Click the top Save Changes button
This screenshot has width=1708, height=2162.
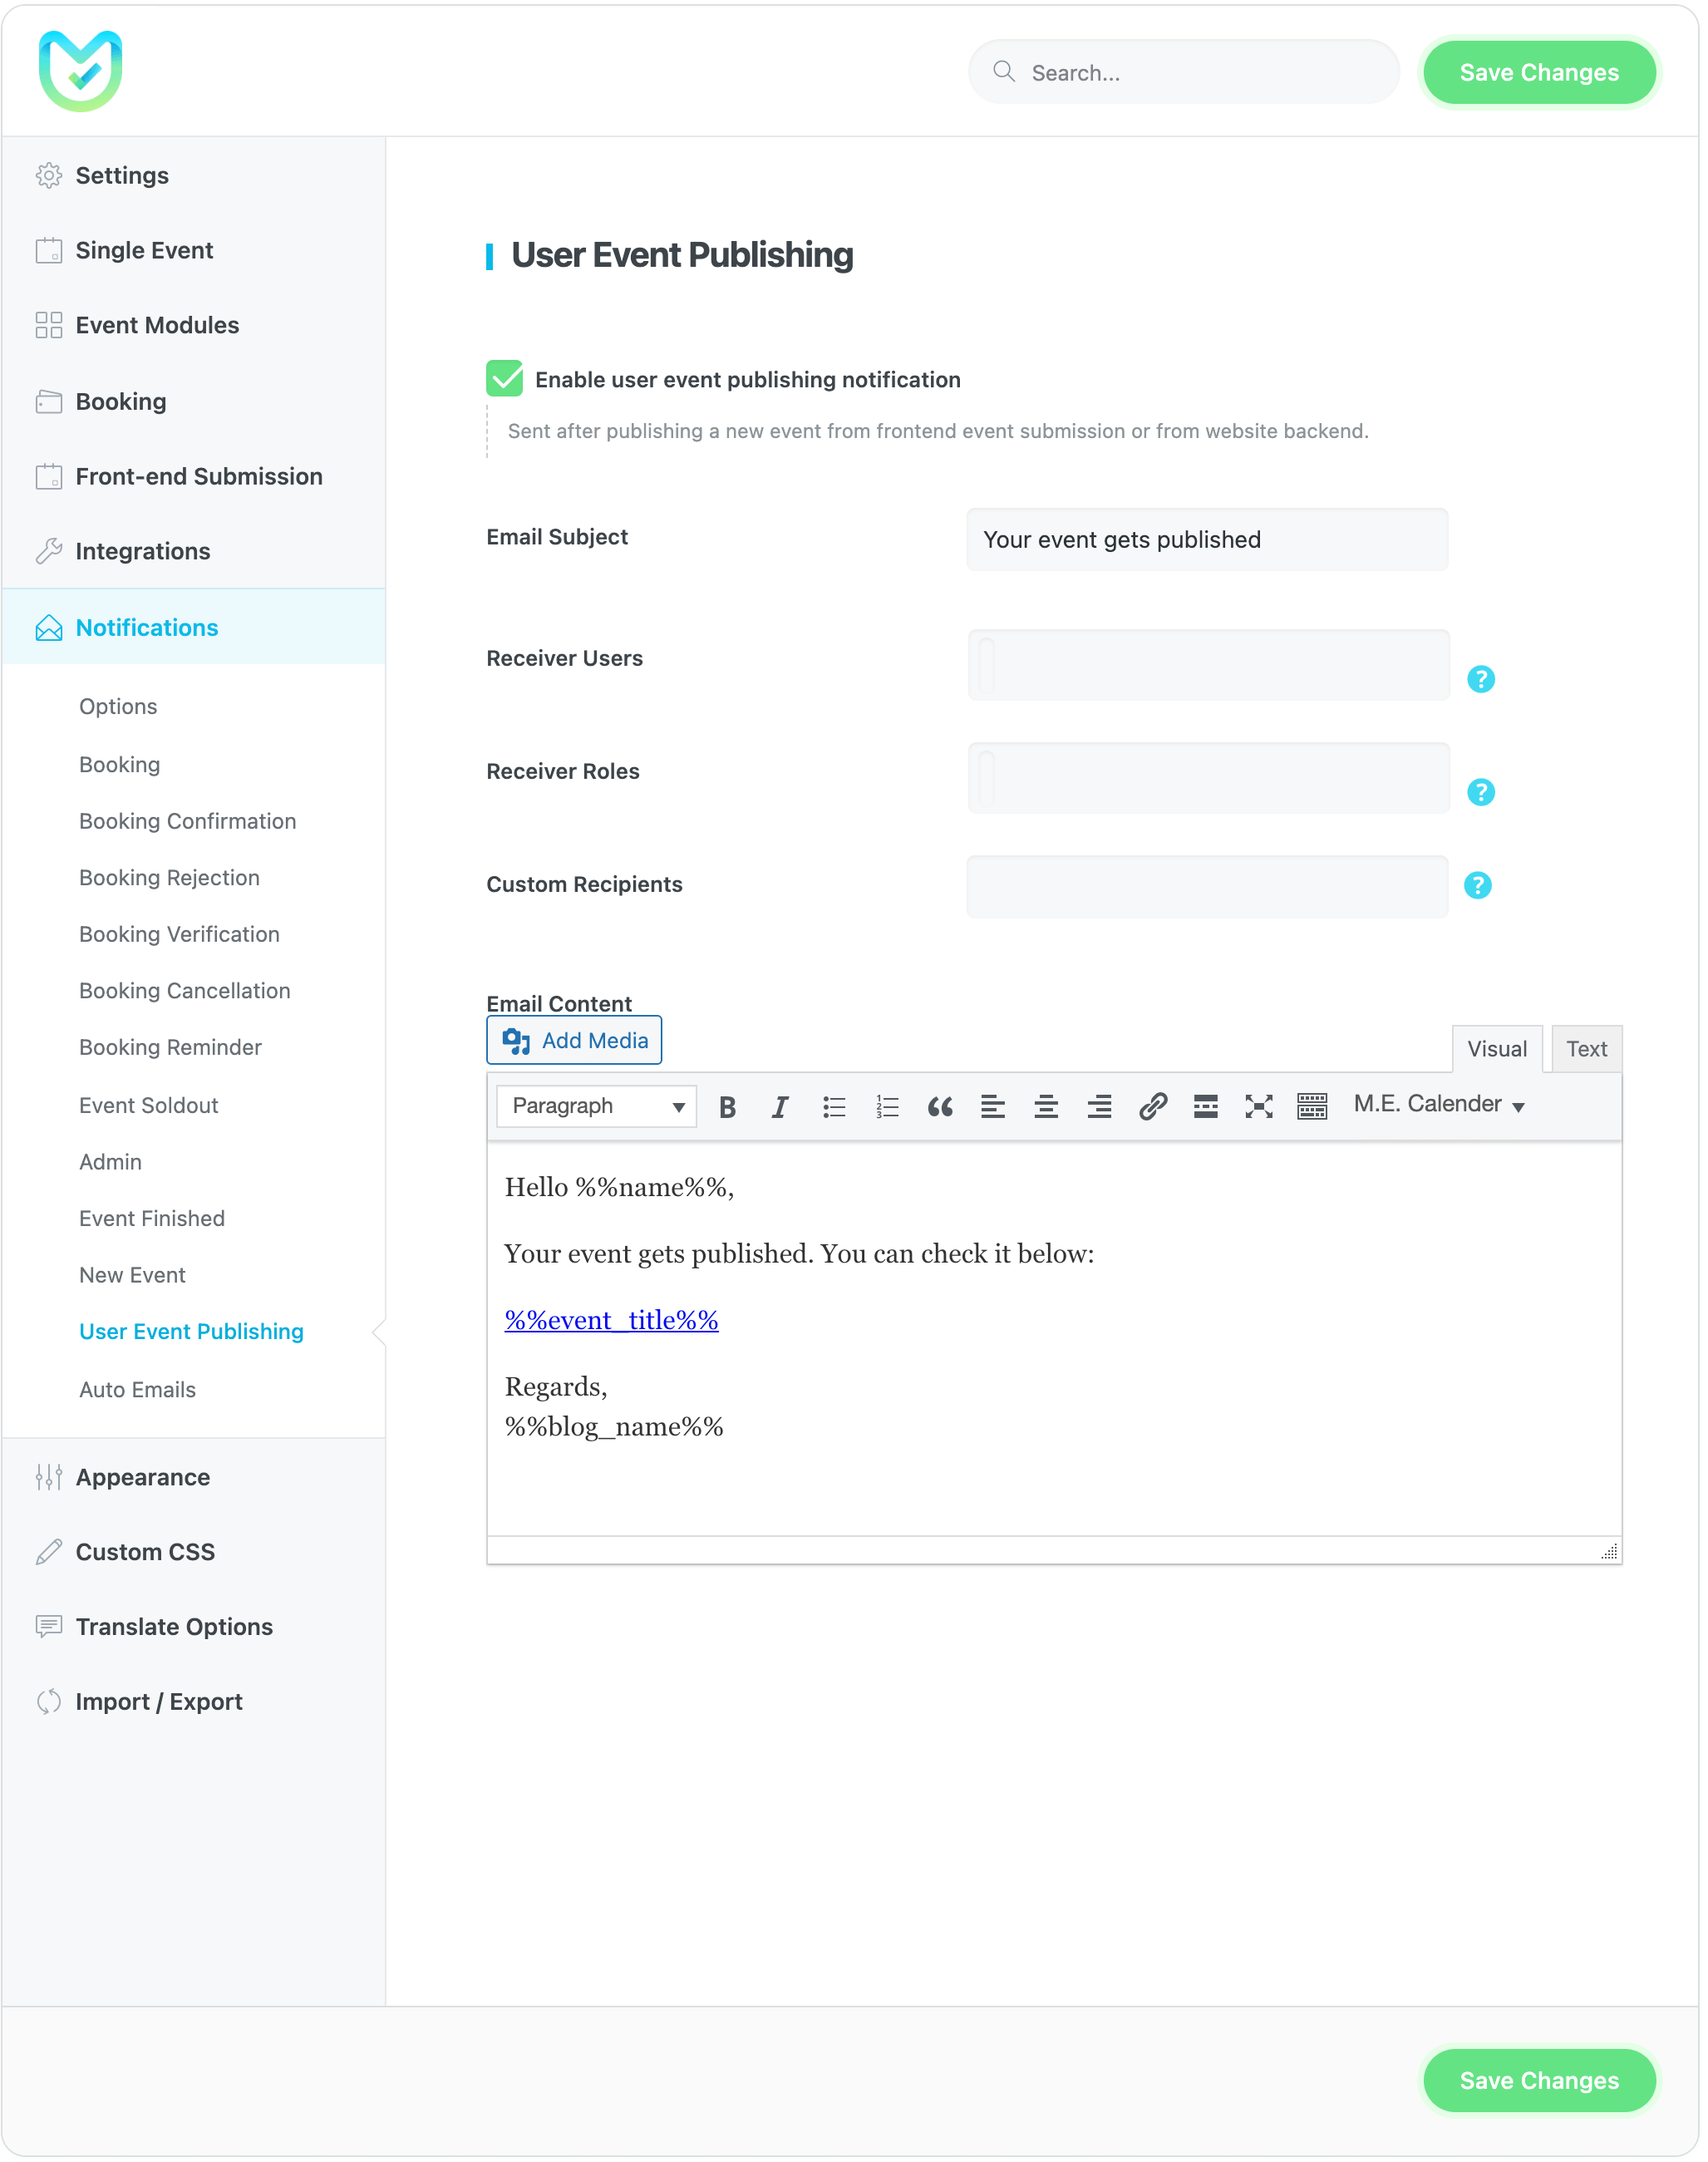(1538, 72)
